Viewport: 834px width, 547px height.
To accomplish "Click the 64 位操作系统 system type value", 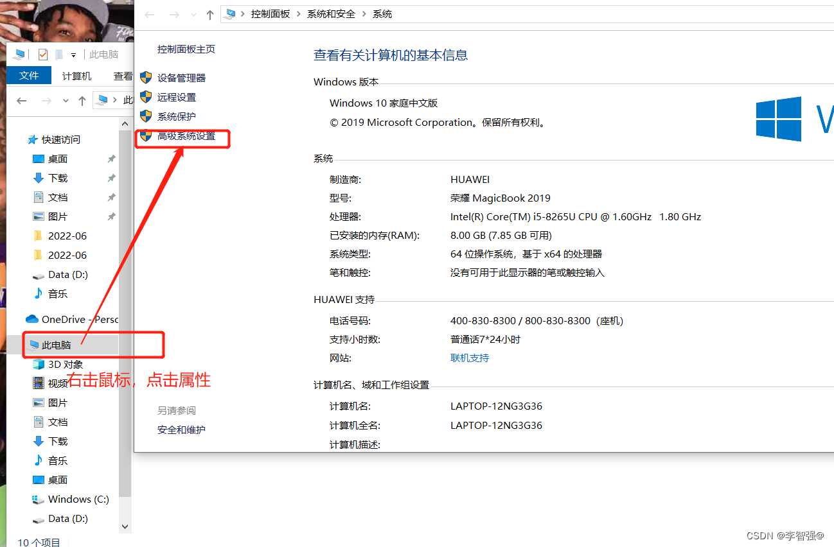I will [x=526, y=254].
